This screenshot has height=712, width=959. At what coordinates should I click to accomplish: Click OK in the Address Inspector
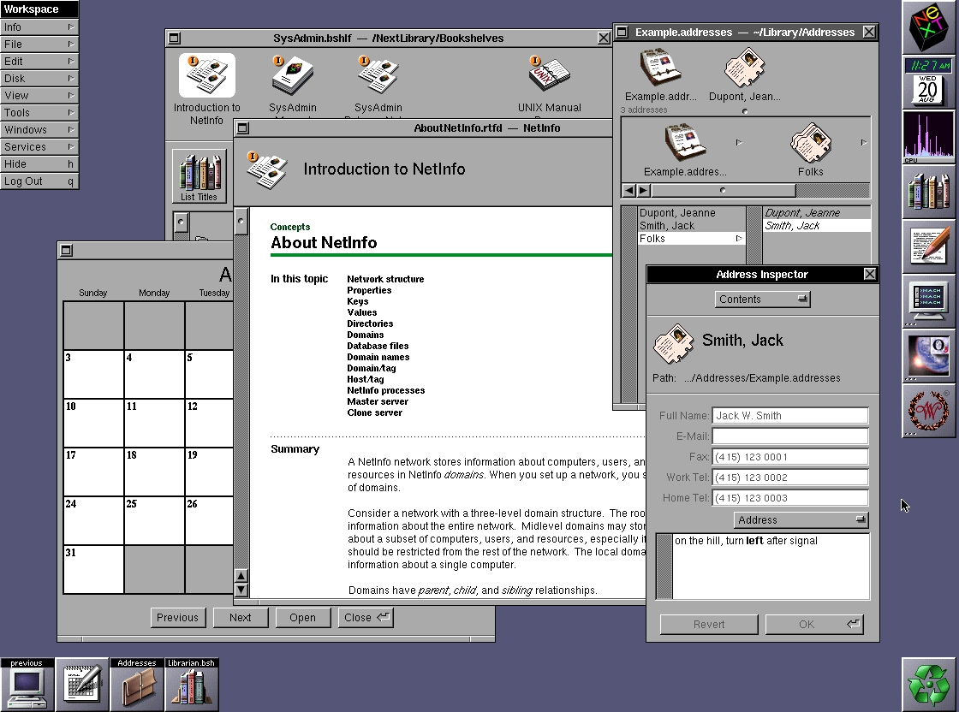(x=814, y=624)
